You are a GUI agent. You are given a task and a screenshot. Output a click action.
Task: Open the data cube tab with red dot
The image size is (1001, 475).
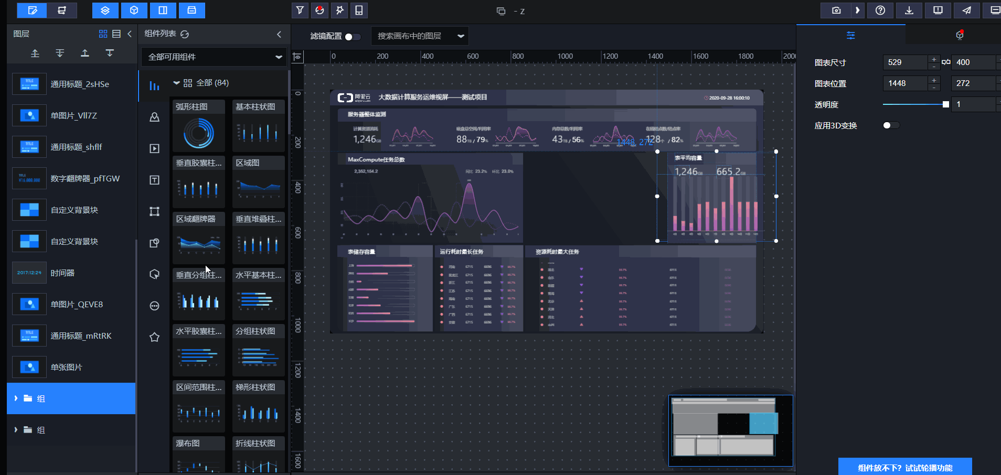tap(960, 35)
